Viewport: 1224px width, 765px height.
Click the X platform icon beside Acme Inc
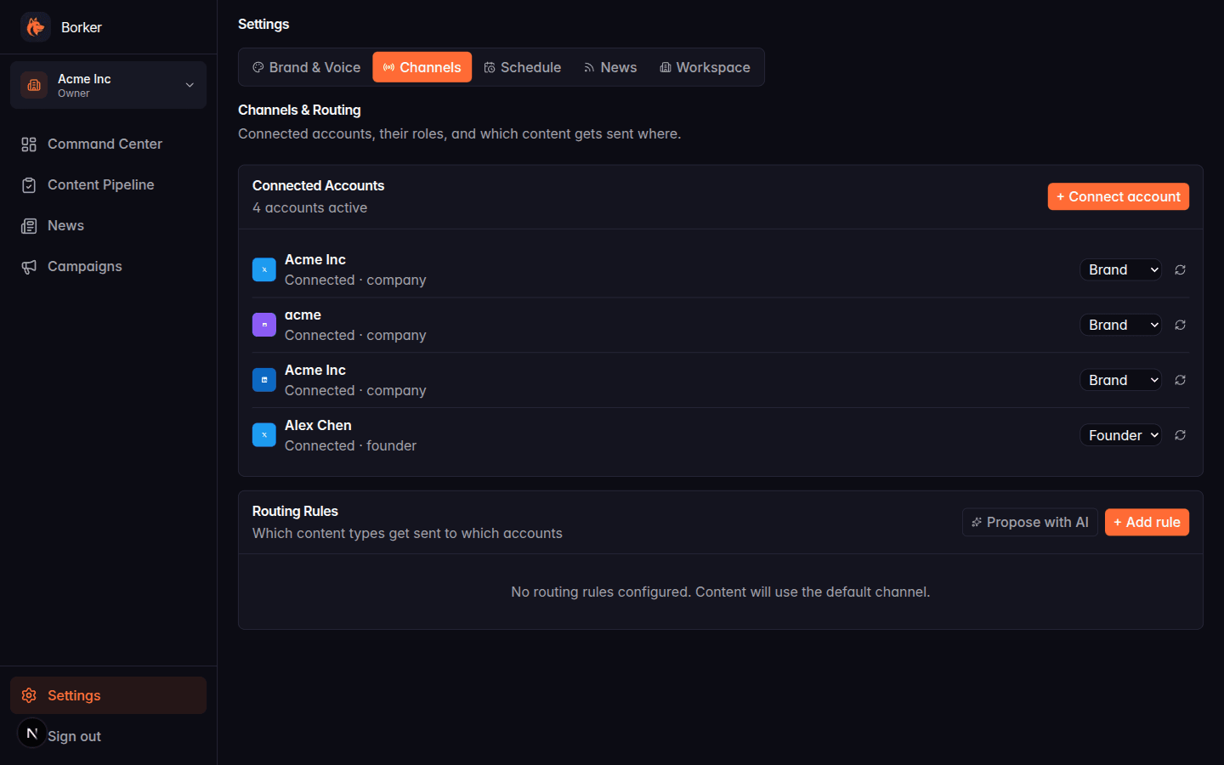click(263, 269)
